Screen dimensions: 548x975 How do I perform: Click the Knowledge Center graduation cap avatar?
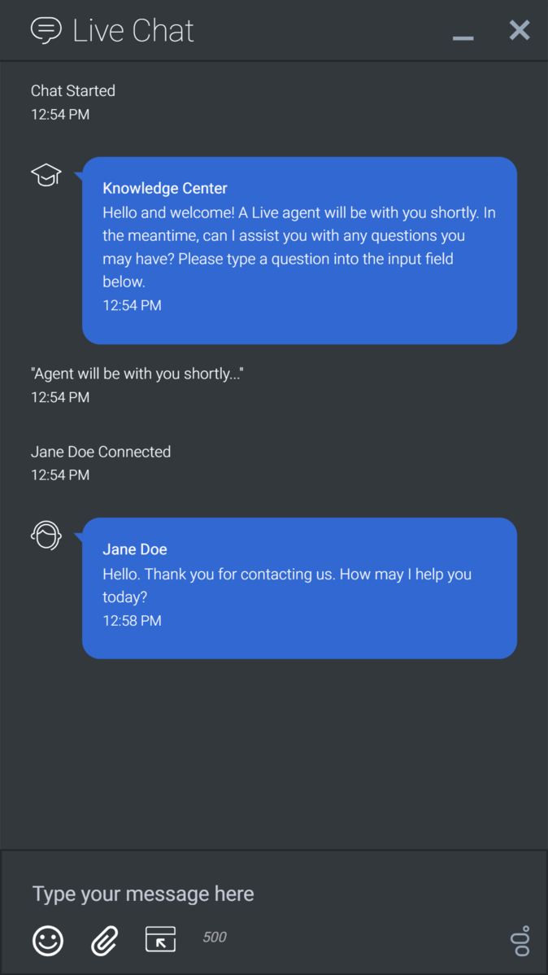(x=46, y=175)
